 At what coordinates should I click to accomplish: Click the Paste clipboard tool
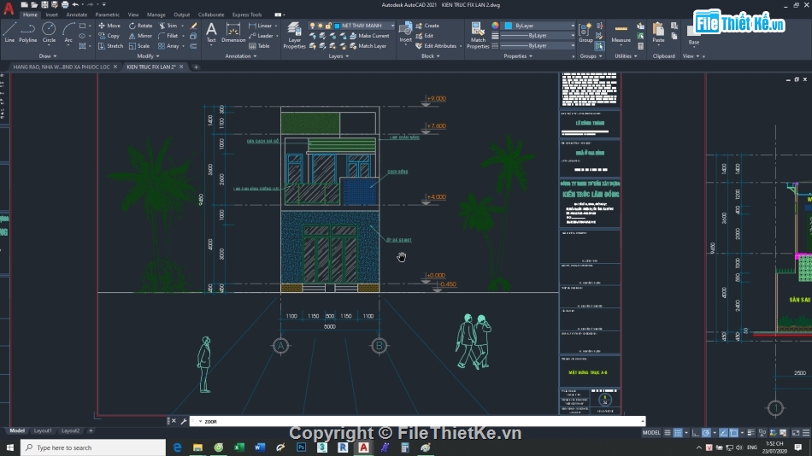[x=658, y=32]
